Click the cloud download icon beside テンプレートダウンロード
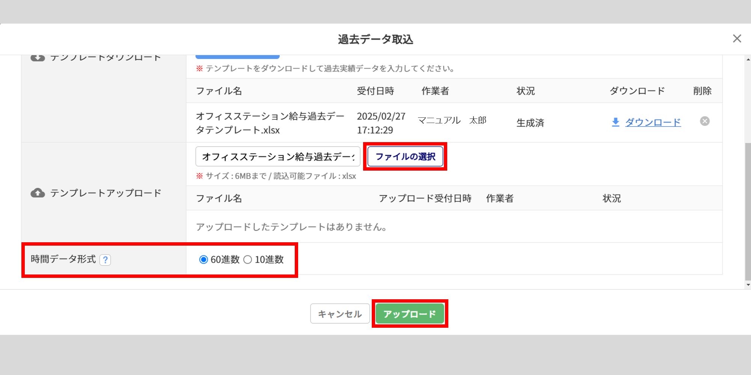751x375 pixels. click(38, 58)
